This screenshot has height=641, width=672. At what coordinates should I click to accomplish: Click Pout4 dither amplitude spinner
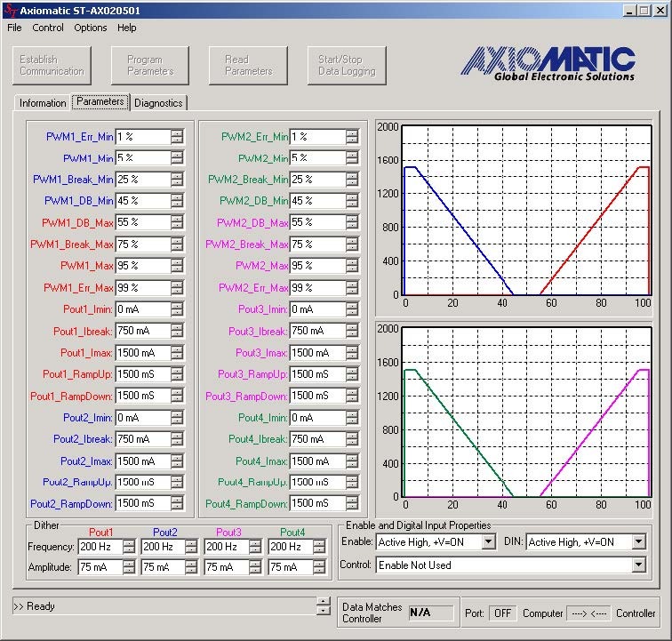(320, 567)
